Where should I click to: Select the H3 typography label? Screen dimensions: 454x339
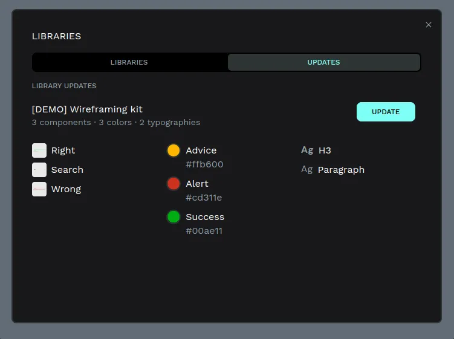pos(325,150)
